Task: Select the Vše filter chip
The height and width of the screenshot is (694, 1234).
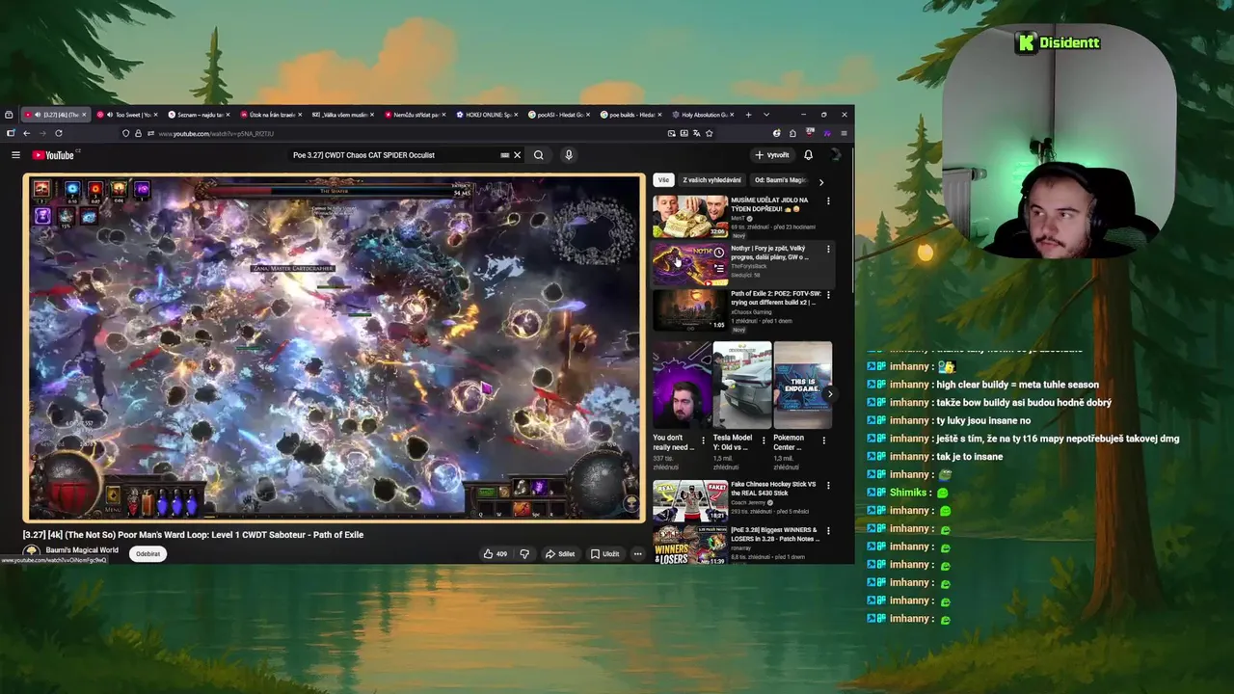Action: [663, 180]
